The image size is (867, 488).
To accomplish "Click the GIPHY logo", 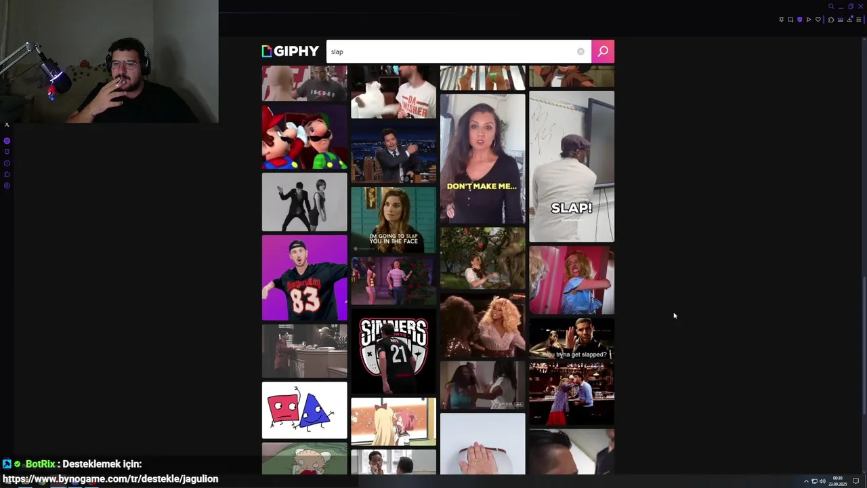I will click(x=290, y=52).
